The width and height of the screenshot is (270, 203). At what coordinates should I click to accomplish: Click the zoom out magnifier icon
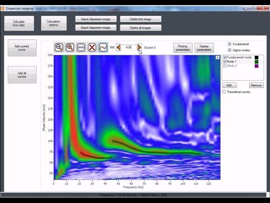pos(59,47)
